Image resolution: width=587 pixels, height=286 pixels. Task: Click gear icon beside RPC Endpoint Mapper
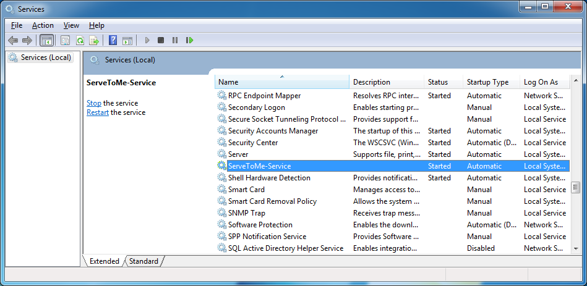coord(222,95)
